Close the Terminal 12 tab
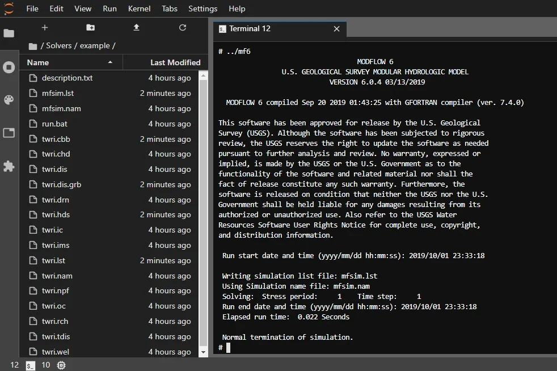Screen dimensions: 557x371 (x=337, y=29)
